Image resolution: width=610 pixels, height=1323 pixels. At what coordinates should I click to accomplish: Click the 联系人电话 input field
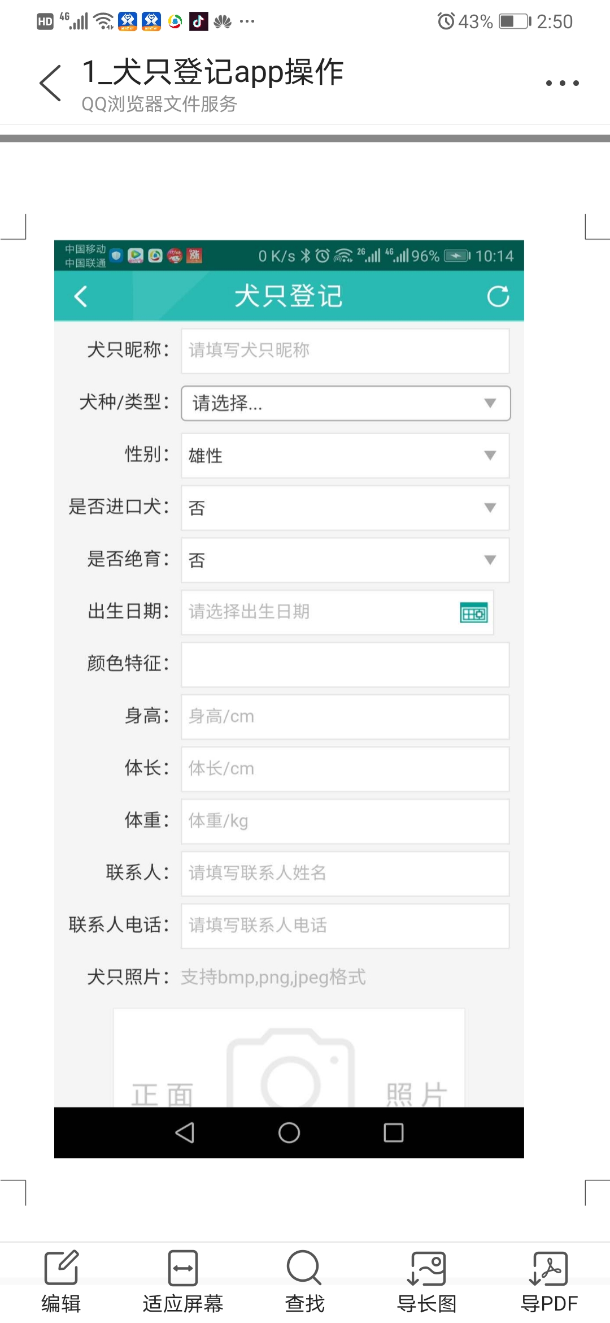point(345,926)
